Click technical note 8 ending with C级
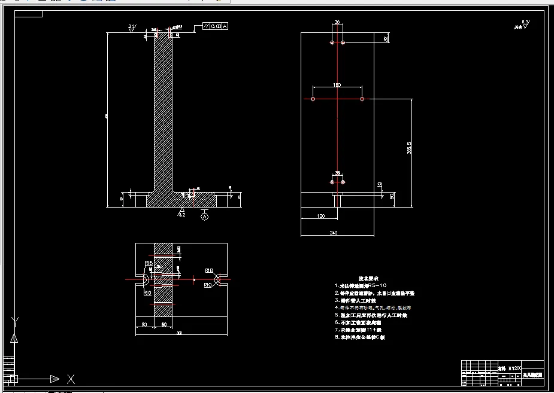 pyautogui.click(x=360, y=337)
